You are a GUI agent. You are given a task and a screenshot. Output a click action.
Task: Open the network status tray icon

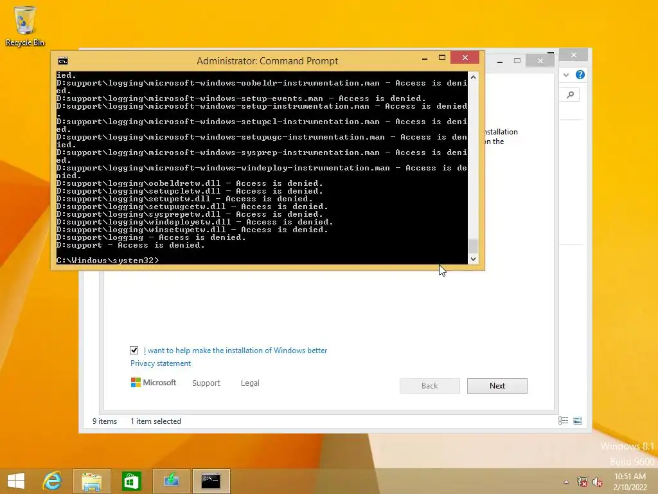coord(582,482)
